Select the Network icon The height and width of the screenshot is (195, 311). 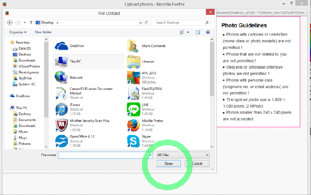(x=61, y=78)
